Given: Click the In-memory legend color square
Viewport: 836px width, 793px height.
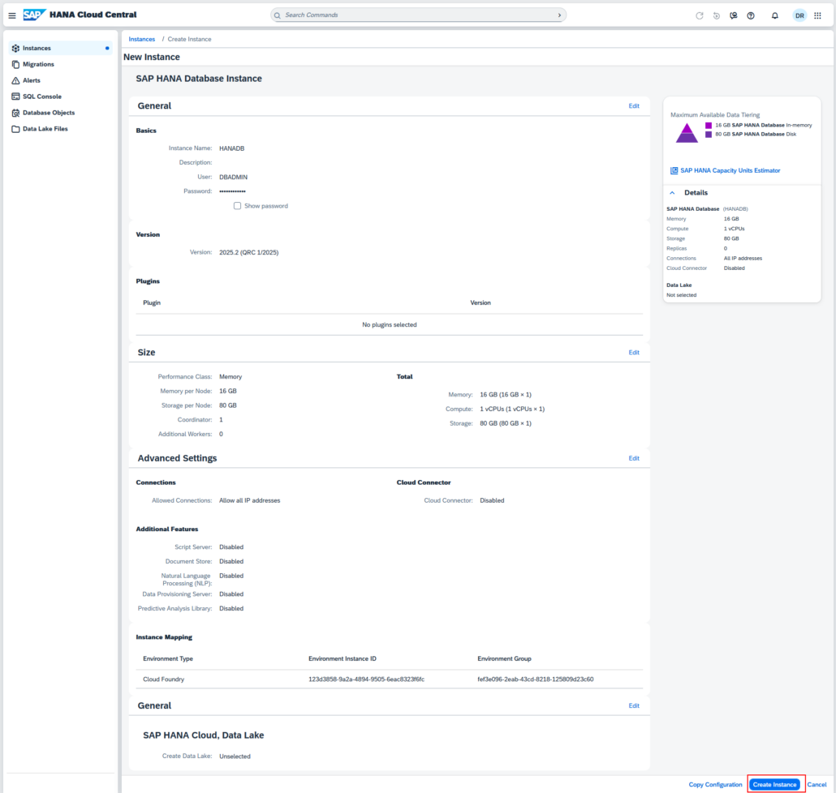Looking at the screenshot, I should (709, 126).
